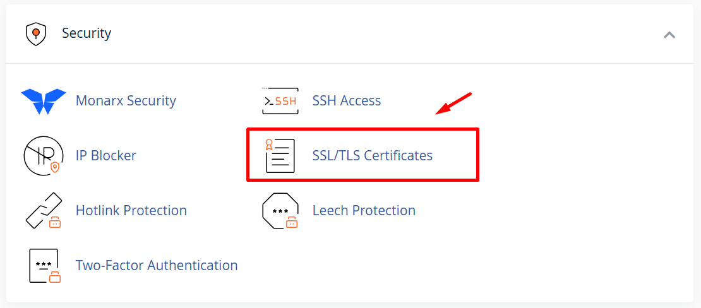
Task: Click the SSH Access terminal icon
Action: pos(280,101)
